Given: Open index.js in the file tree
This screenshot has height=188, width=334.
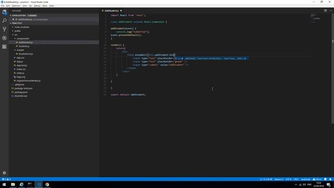Looking at the screenshot, I should pyautogui.click(x=20, y=73).
